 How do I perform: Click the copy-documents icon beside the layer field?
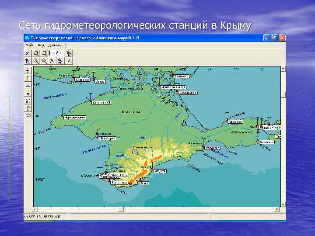(x=69, y=54)
